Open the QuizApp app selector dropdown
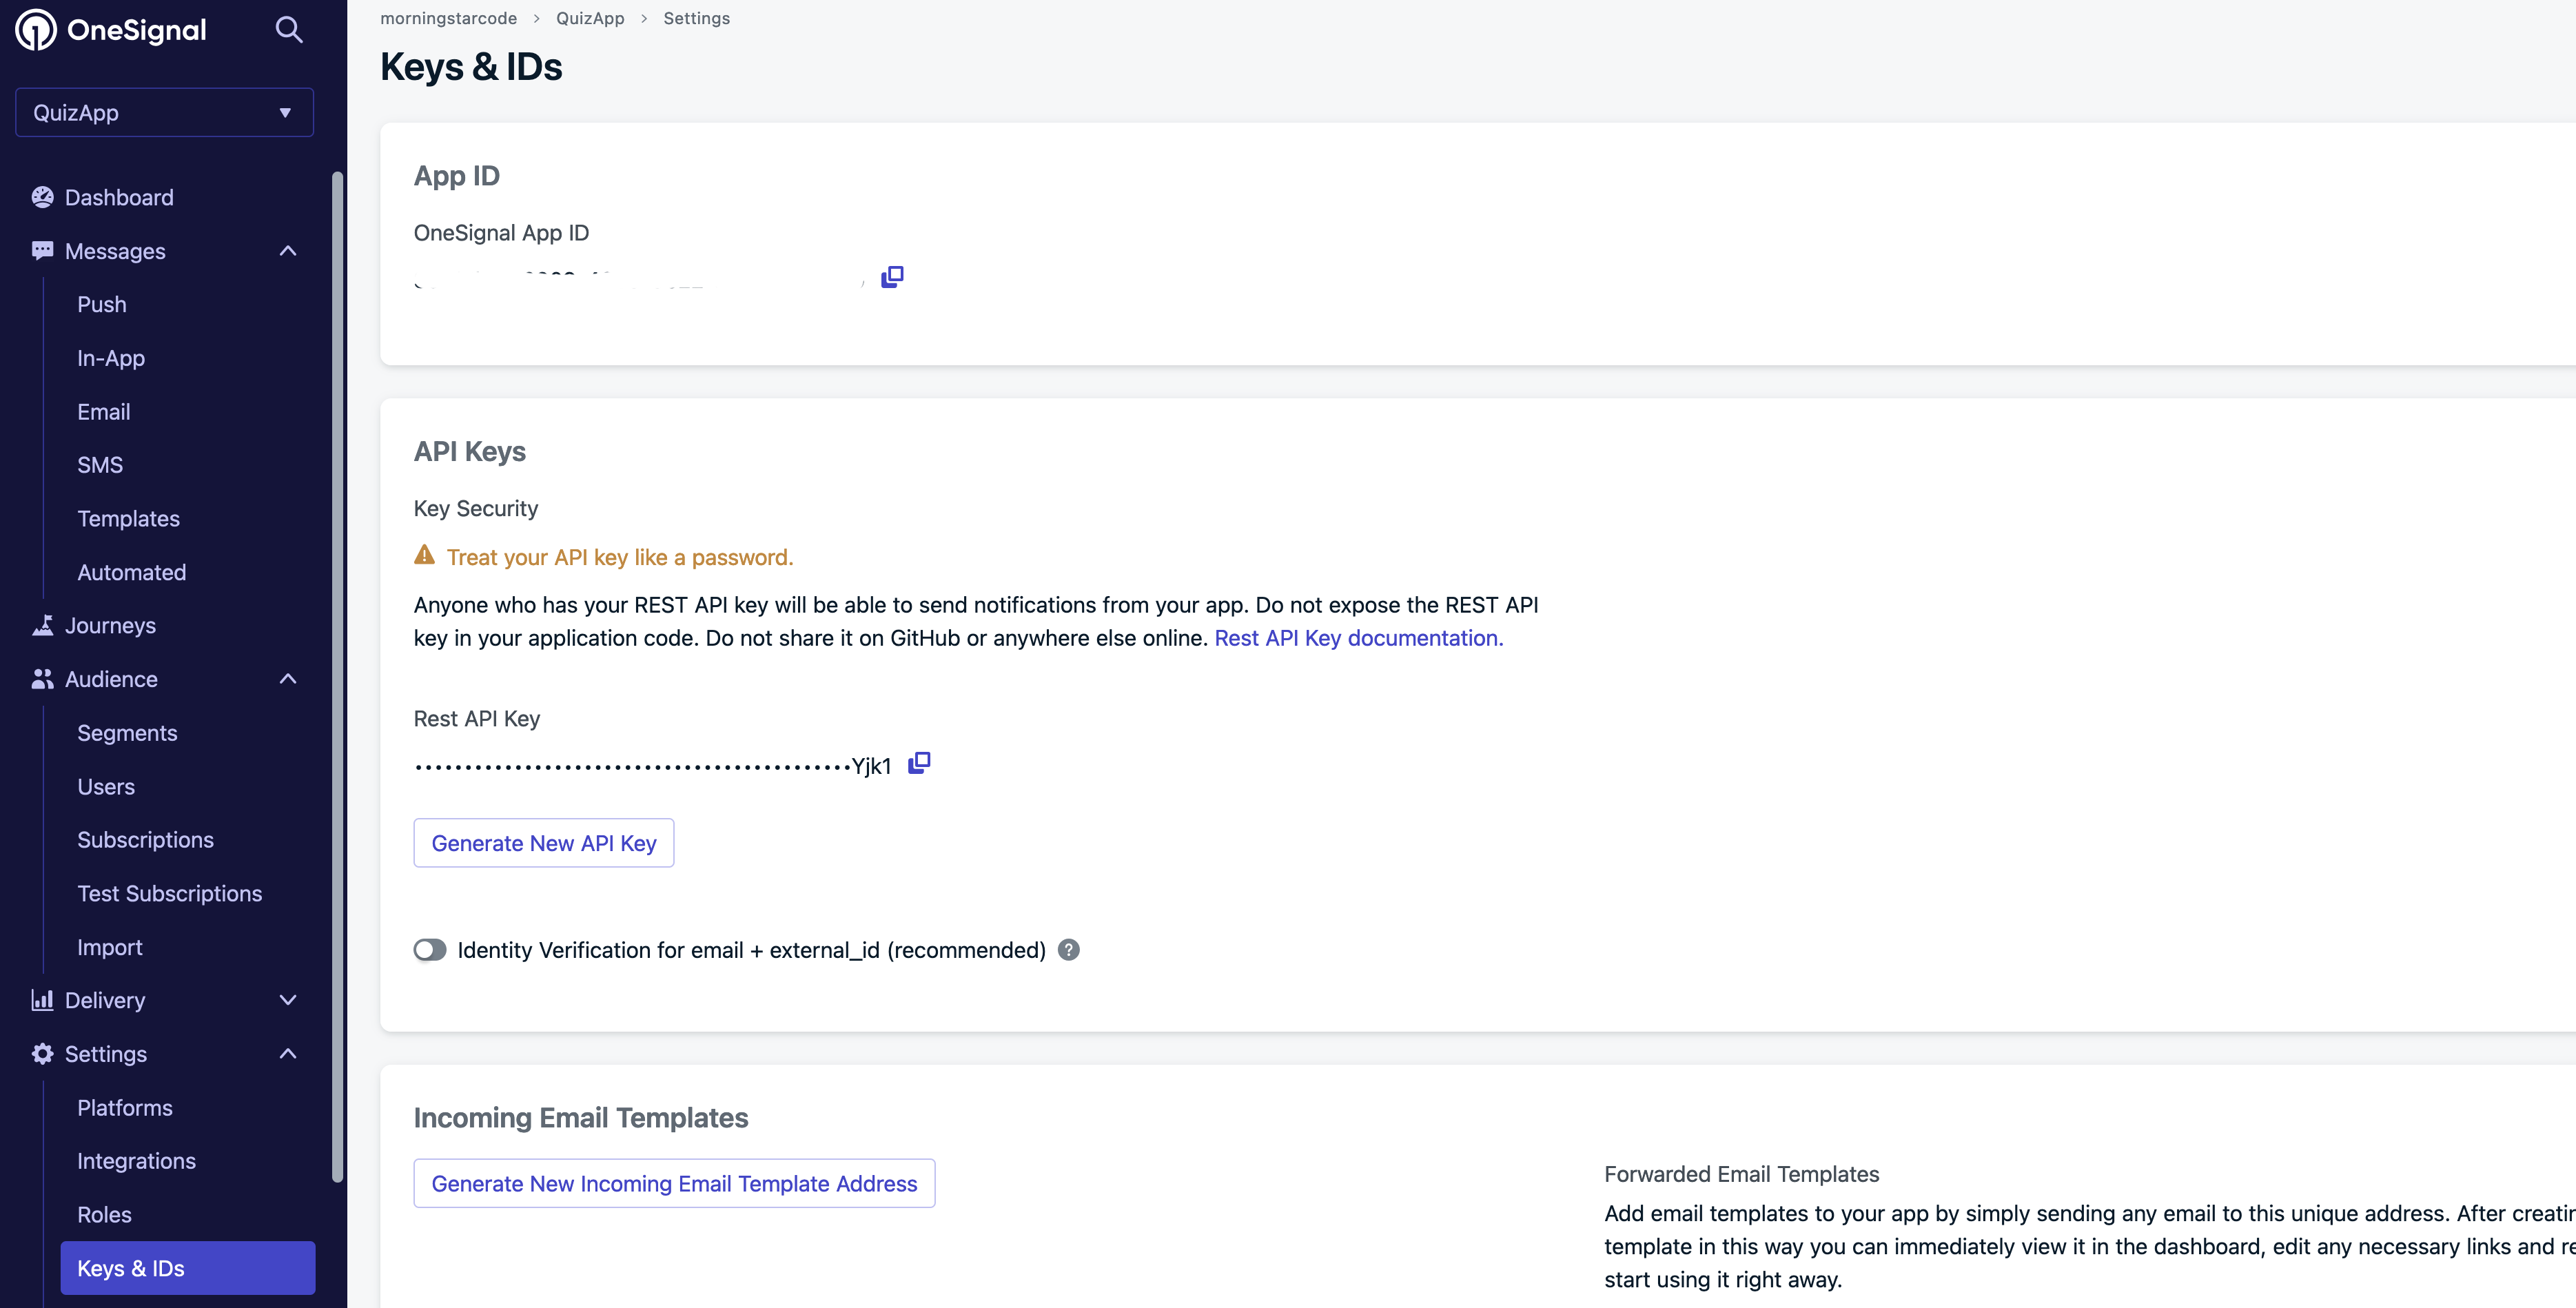Screen dimensions: 2576x1308 [164, 113]
